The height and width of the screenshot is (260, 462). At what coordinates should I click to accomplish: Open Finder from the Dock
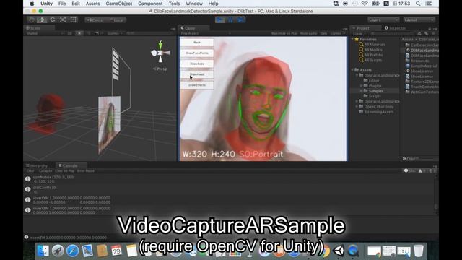point(43,251)
